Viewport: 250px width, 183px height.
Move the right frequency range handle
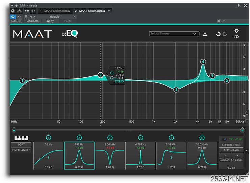click(x=242, y=130)
